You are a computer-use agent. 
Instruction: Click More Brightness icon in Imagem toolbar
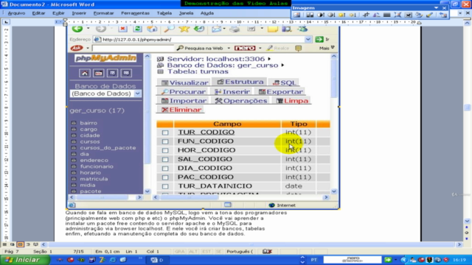coord(342,15)
